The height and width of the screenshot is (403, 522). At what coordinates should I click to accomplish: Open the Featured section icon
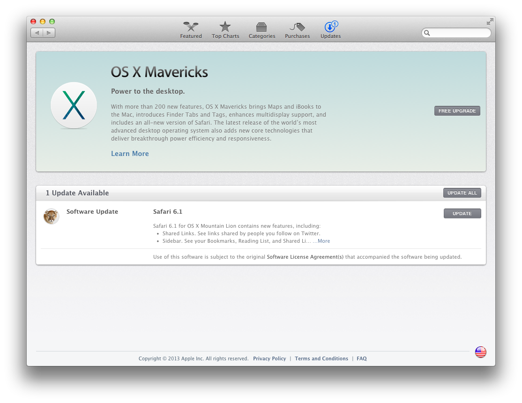(x=191, y=27)
